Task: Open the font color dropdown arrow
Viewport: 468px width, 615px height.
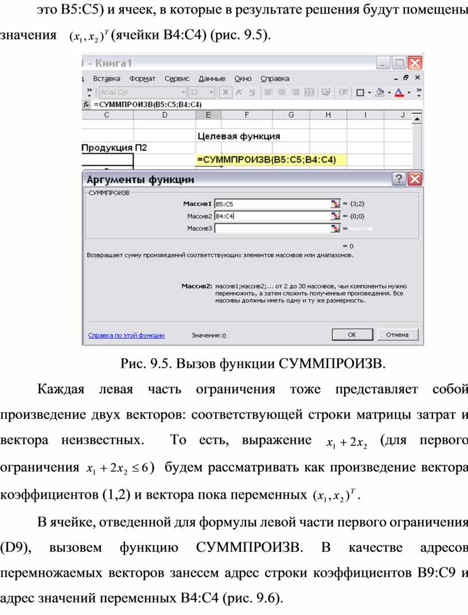Action: click(x=409, y=92)
